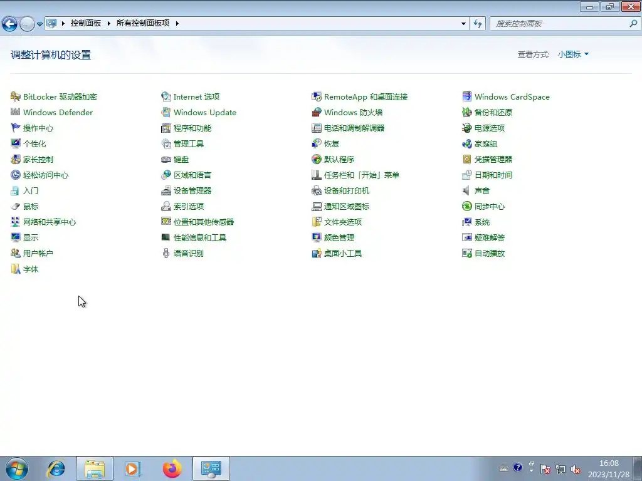Viewport: 642px width, 481px height.
Task: Go back with the Back button
Action: tap(10, 24)
